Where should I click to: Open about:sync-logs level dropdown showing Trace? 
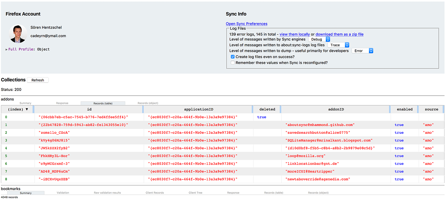coord(338,45)
